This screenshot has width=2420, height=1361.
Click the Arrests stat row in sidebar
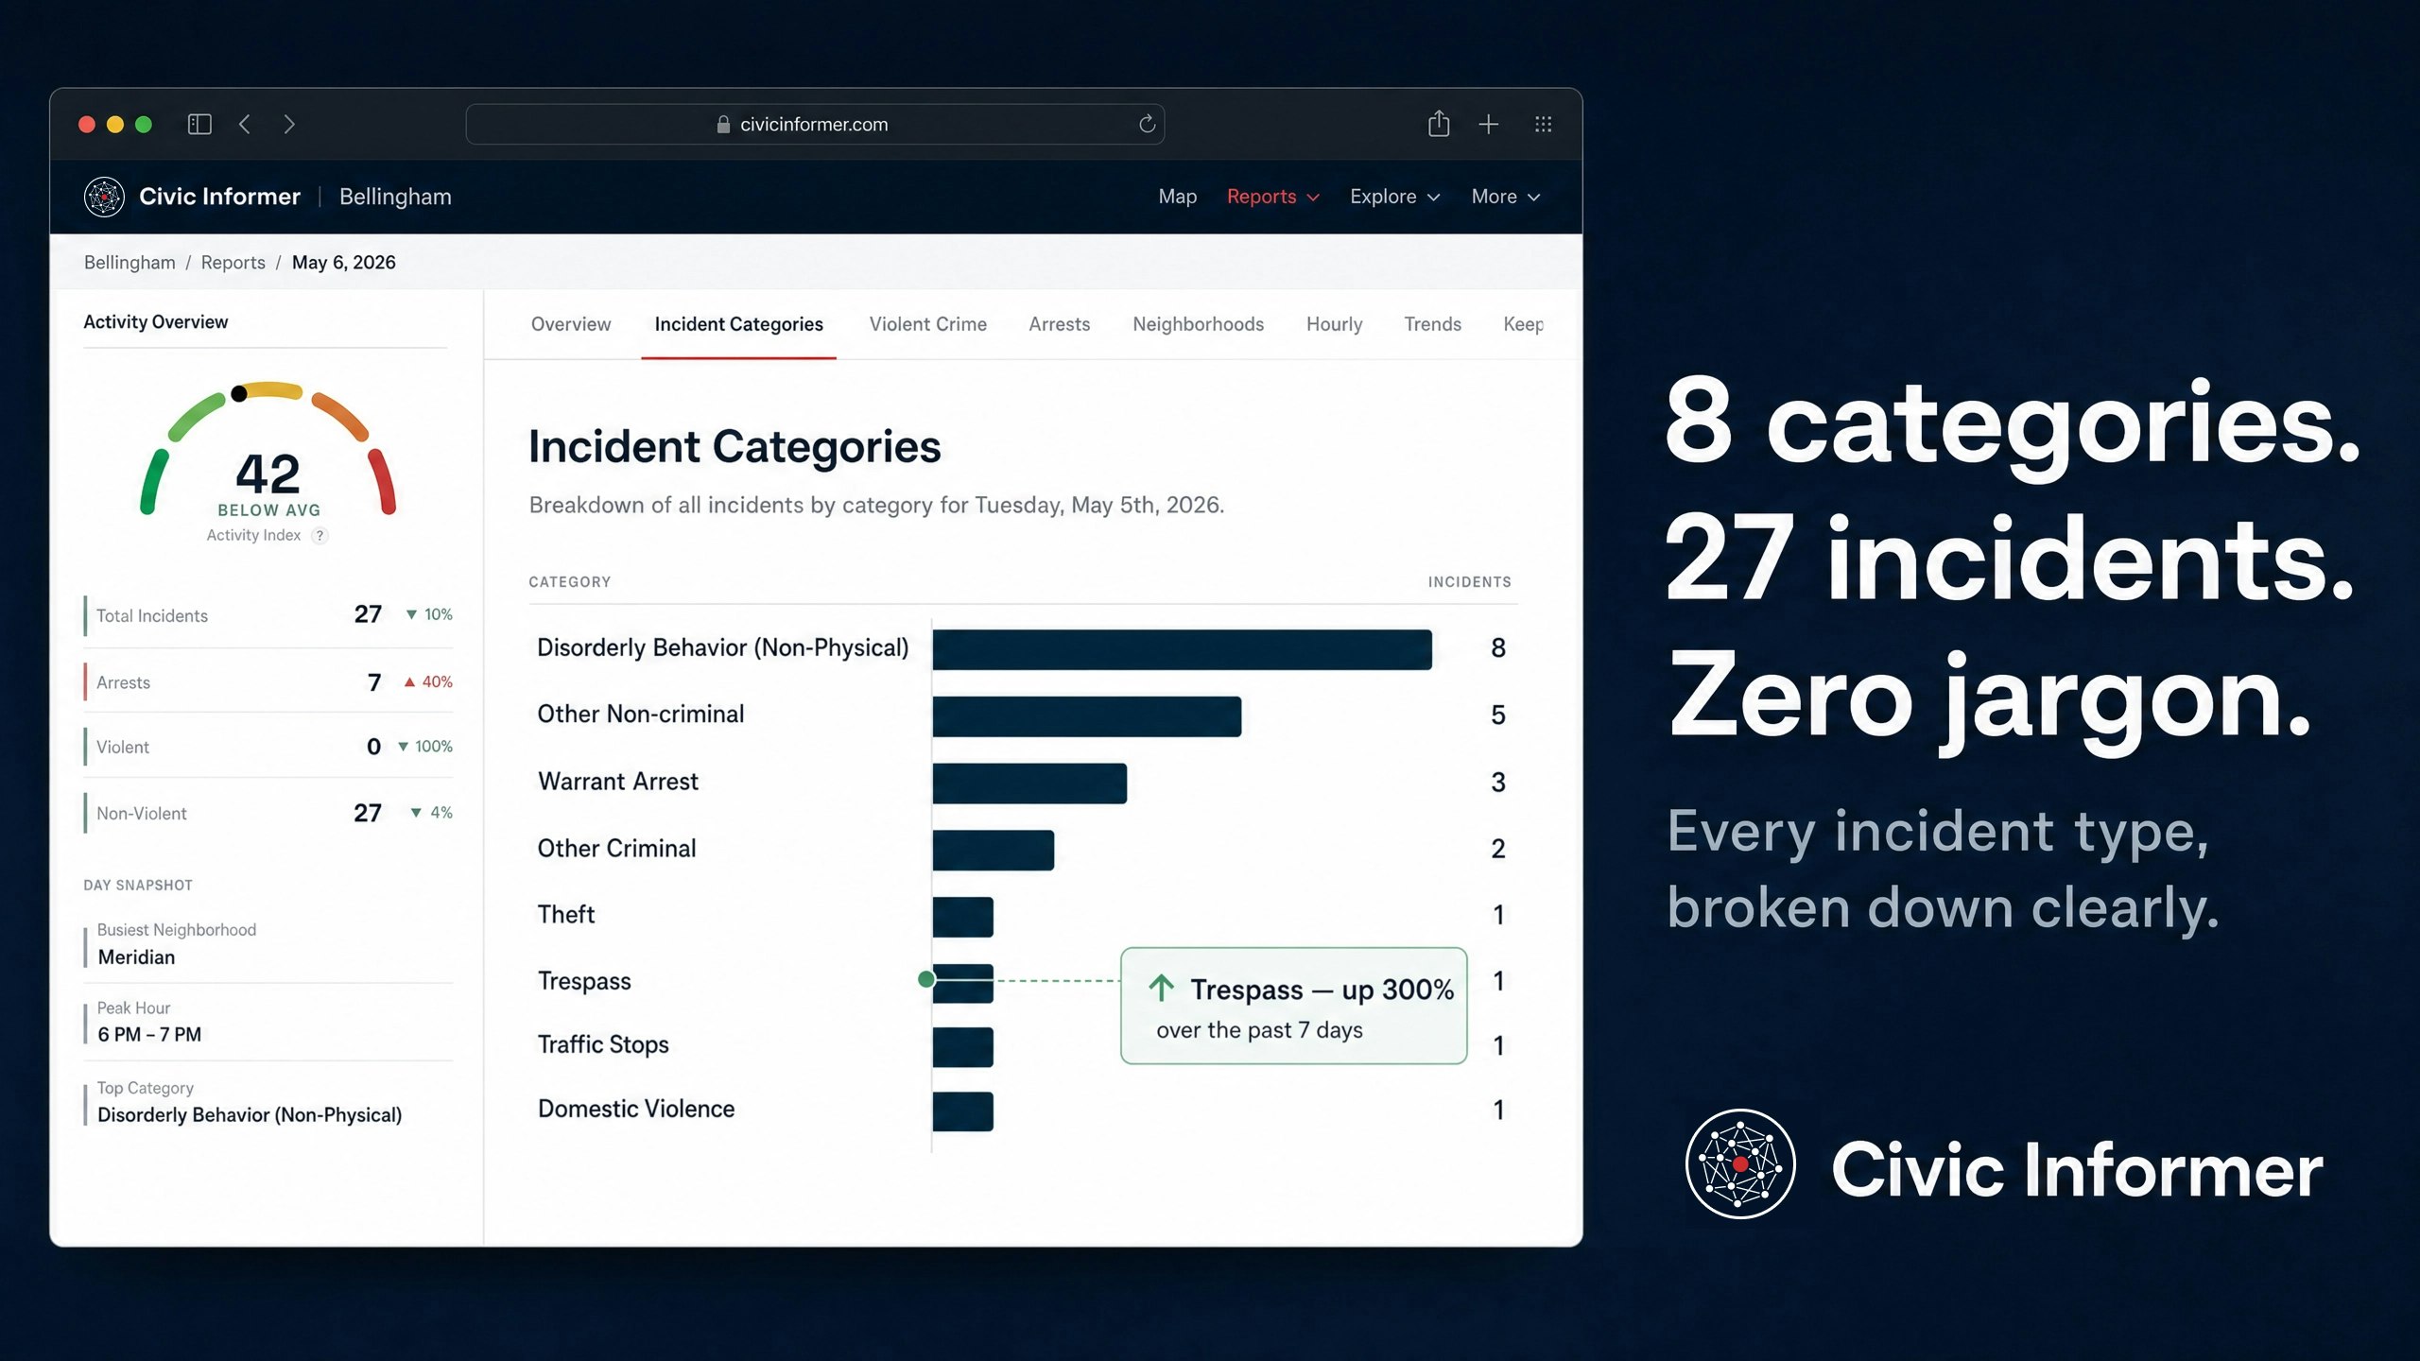(x=268, y=682)
